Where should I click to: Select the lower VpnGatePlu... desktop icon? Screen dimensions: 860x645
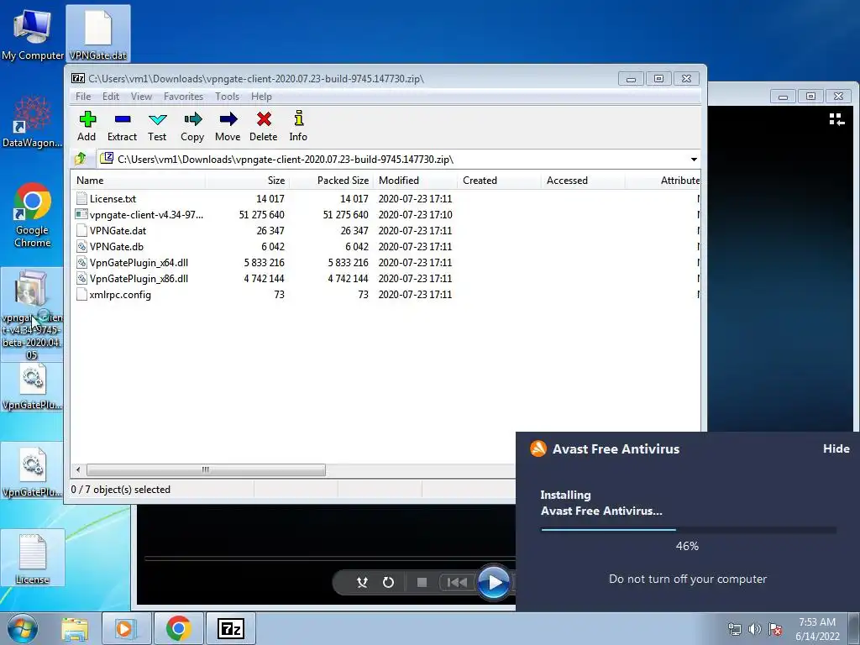[33, 472]
